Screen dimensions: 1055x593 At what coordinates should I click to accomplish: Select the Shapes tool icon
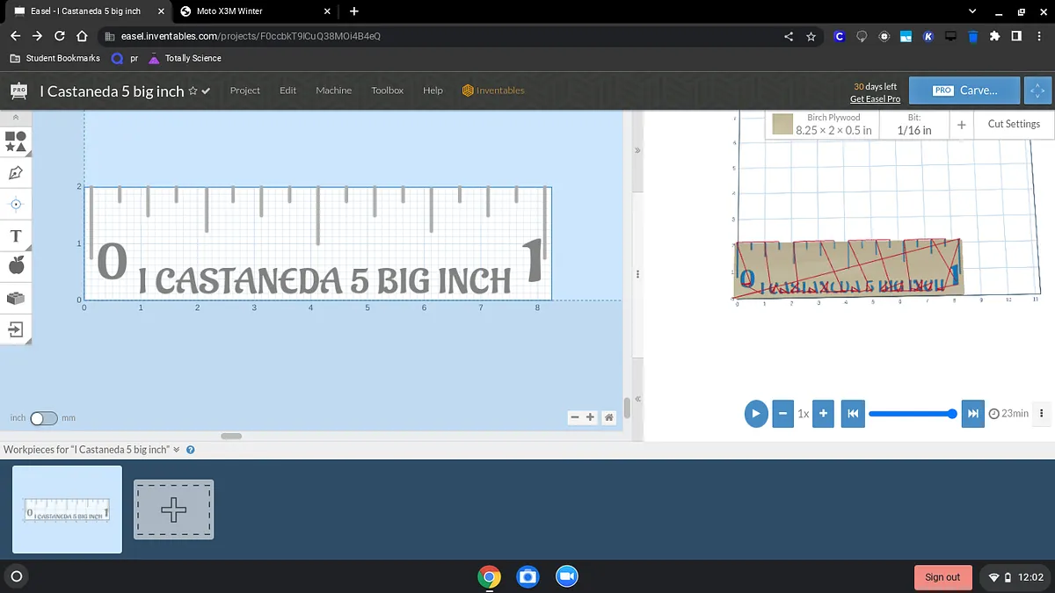tap(15, 141)
